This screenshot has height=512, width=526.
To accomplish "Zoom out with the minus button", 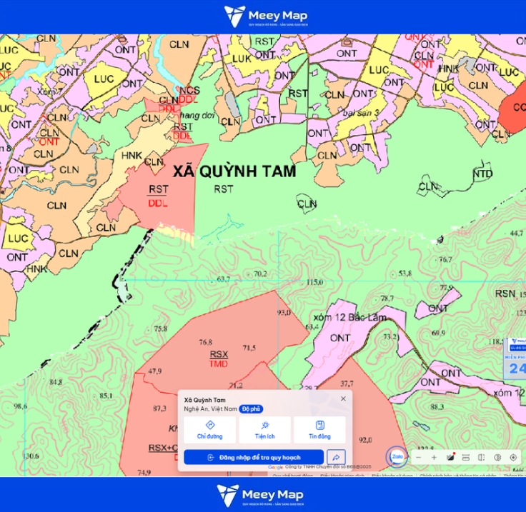I will tap(418, 458).
